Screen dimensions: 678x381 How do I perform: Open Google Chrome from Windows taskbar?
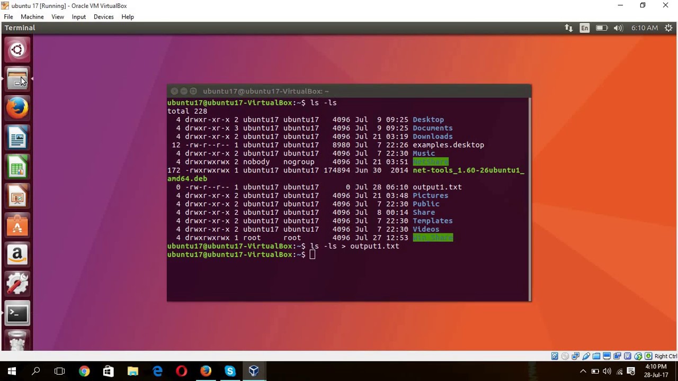click(84, 371)
